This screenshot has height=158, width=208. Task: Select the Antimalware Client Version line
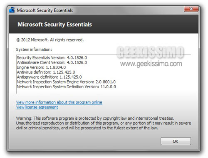tap(52, 62)
